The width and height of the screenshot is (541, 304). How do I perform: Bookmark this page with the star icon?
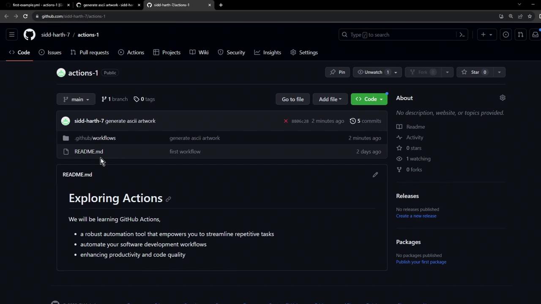click(530, 16)
